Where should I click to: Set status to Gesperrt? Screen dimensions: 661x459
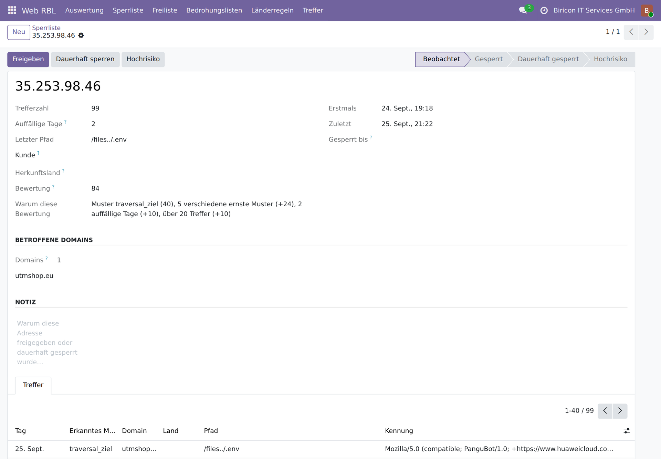pyautogui.click(x=489, y=59)
